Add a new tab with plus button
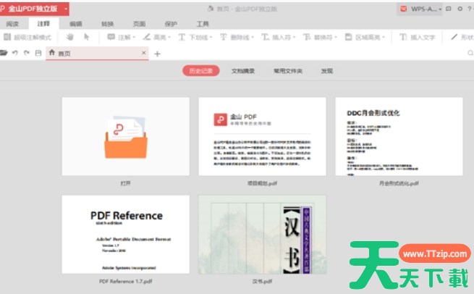This screenshot has width=474, height=294. pyautogui.click(x=157, y=54)
